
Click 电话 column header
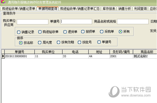pyautogui.click(x=75, y=52)
